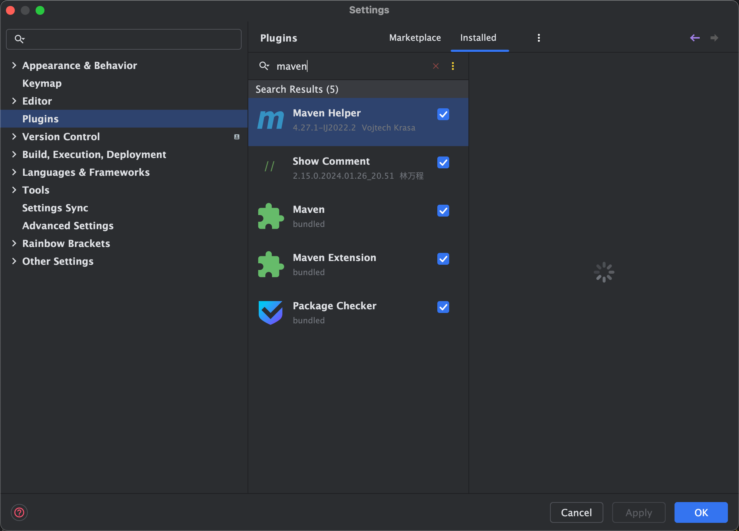Uncheck the Show Comment plugin
The image size is (739, 531).
click(443, 162)
